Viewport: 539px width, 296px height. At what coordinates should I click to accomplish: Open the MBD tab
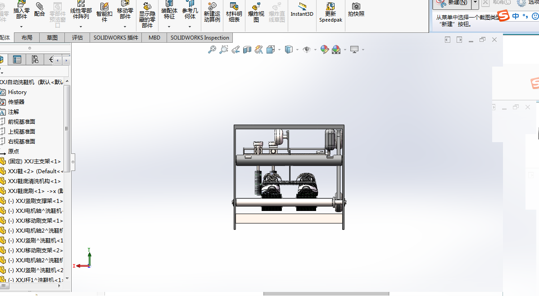[x=154, y=38]
